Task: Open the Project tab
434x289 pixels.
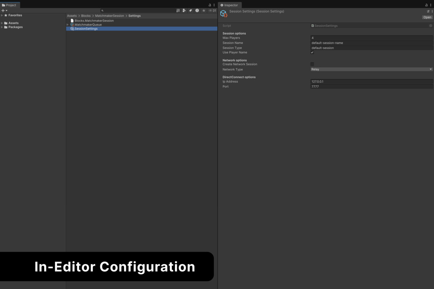Action: coord(10,5)
